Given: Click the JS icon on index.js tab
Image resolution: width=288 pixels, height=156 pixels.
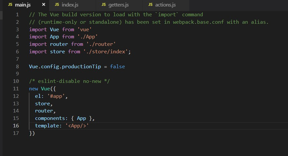Looking at the screenshot, I should (57, 5).
